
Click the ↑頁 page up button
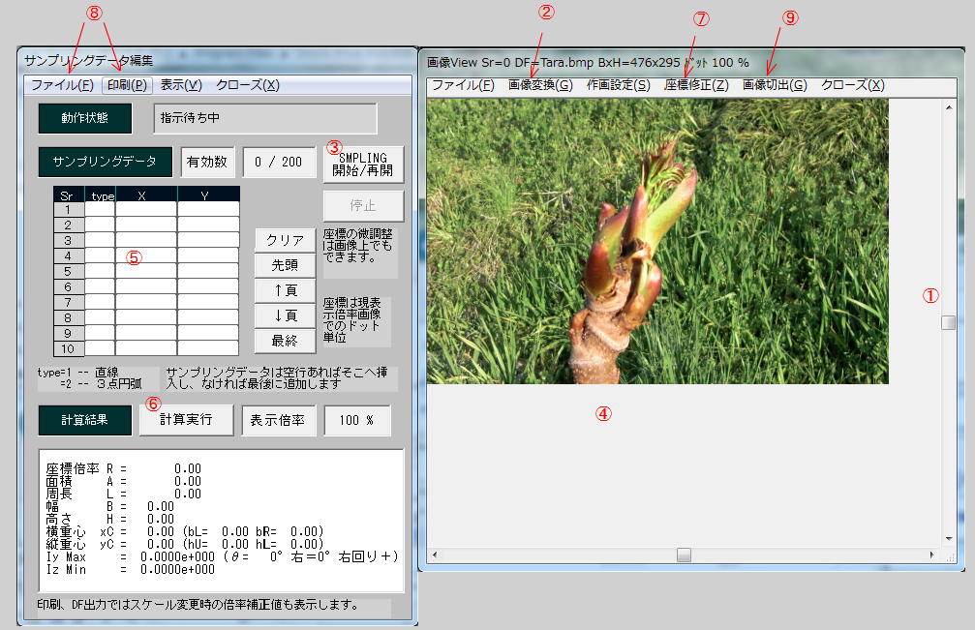(x=285, y=290)
